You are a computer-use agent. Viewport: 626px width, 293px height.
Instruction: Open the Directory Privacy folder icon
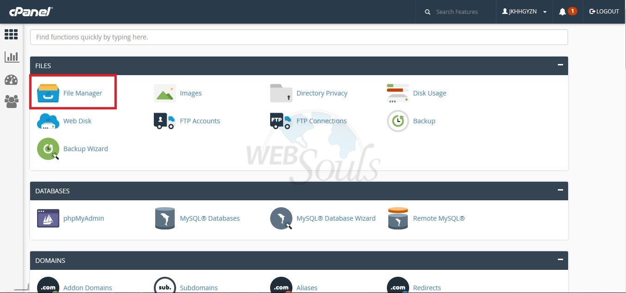[x=281, y=93]
